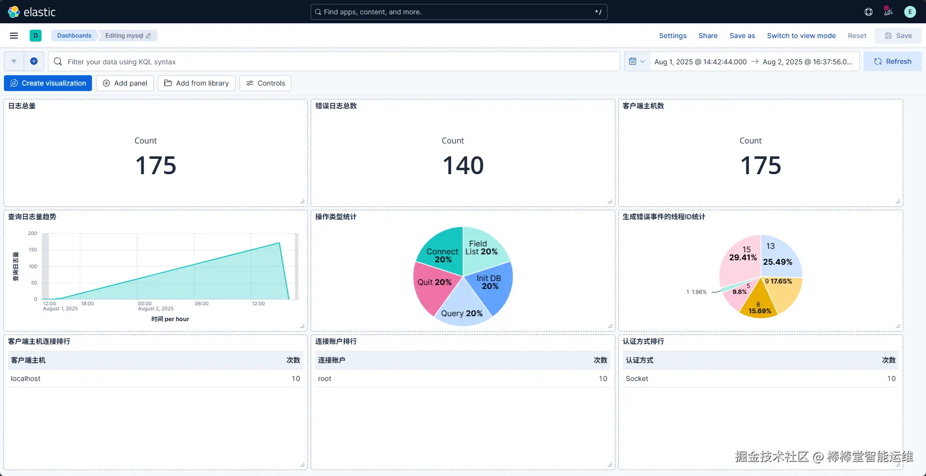Click Create visualization button
926x476 pixels.
tap(48, 83)
